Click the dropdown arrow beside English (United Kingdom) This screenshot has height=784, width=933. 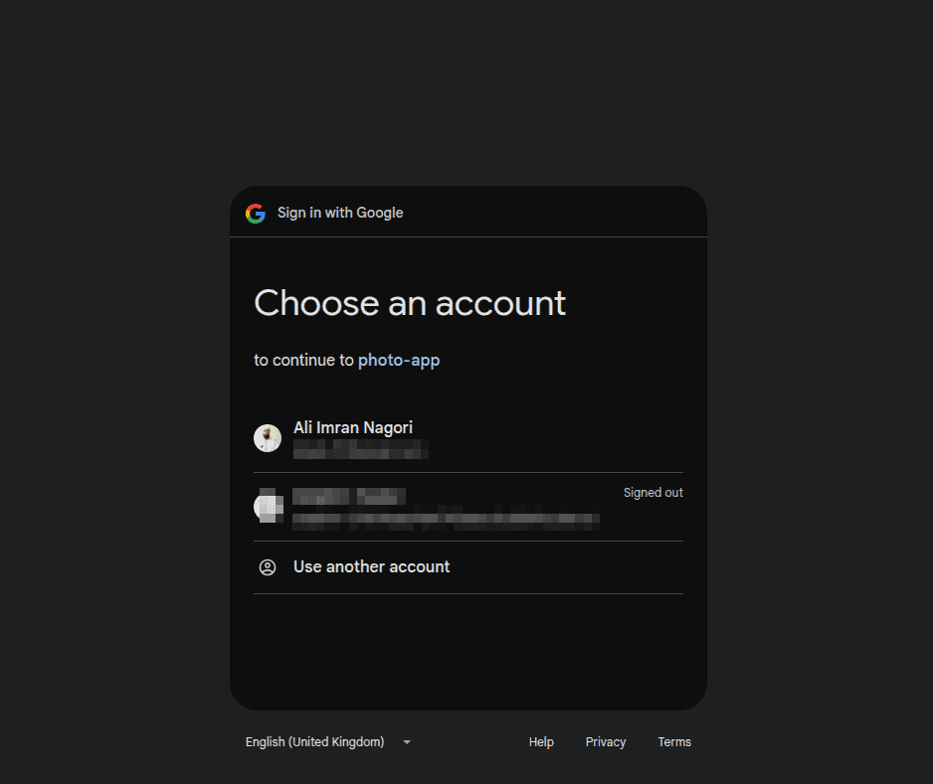[406, 741]
